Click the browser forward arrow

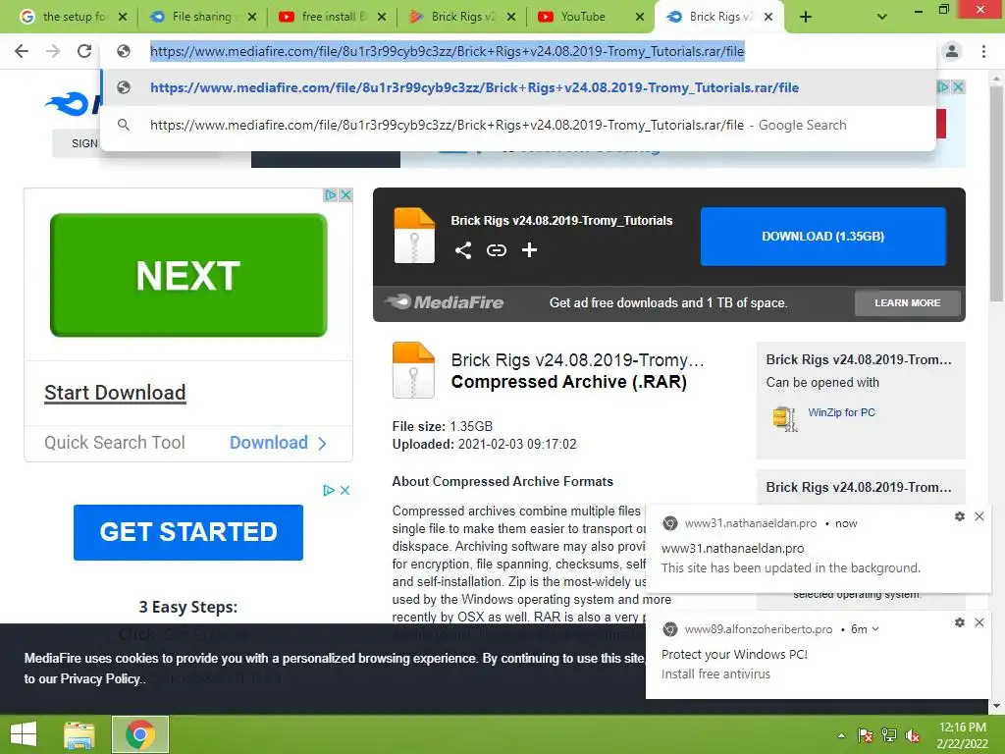coord(53,51)
